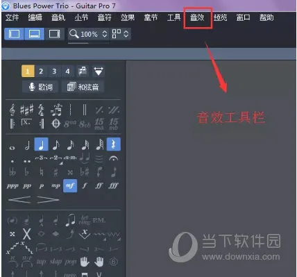The height and width of the screenshot is (277, 297).
Task: Apply dead note X icon
Action: tap(27, 234)
